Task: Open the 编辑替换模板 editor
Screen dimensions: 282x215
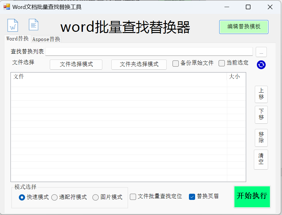Action: point(244,27)
